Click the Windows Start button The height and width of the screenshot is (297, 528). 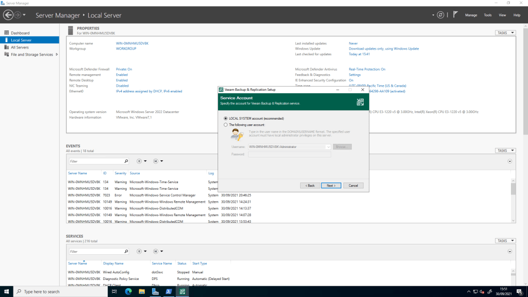pos(7,291)
